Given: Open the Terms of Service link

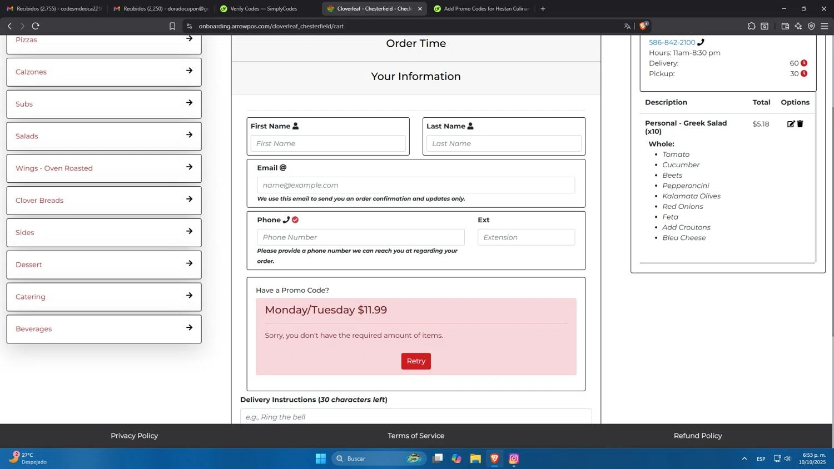Looking at the screenshot, I should 416,436.
